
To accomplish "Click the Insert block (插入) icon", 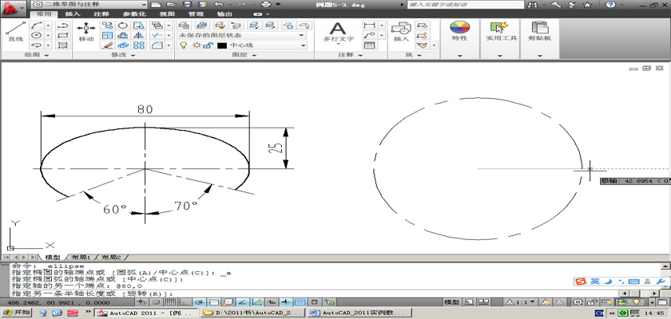I will pyautogui.click(x=401, y=31).
